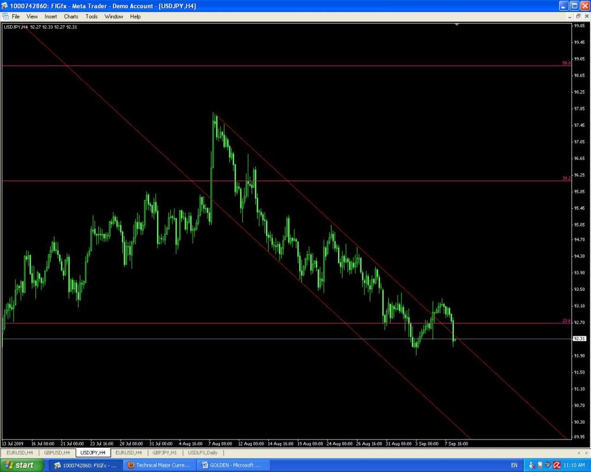Screen dimensions: 591x472
Task: Open the Insert menu
Action: [50, 17]
